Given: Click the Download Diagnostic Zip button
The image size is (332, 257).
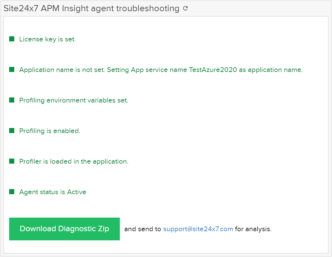Looking at the screenshot, I should point(64,229).
